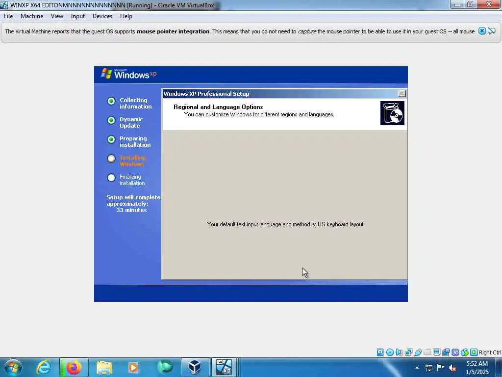Click the optical disk status icon
This screenshot has width=502, height=377.
(x=390, y=352)
